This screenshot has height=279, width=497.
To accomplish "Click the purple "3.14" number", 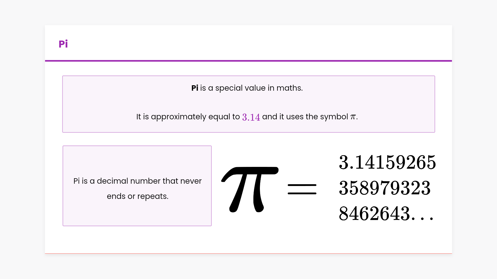I will click(251, 117).
